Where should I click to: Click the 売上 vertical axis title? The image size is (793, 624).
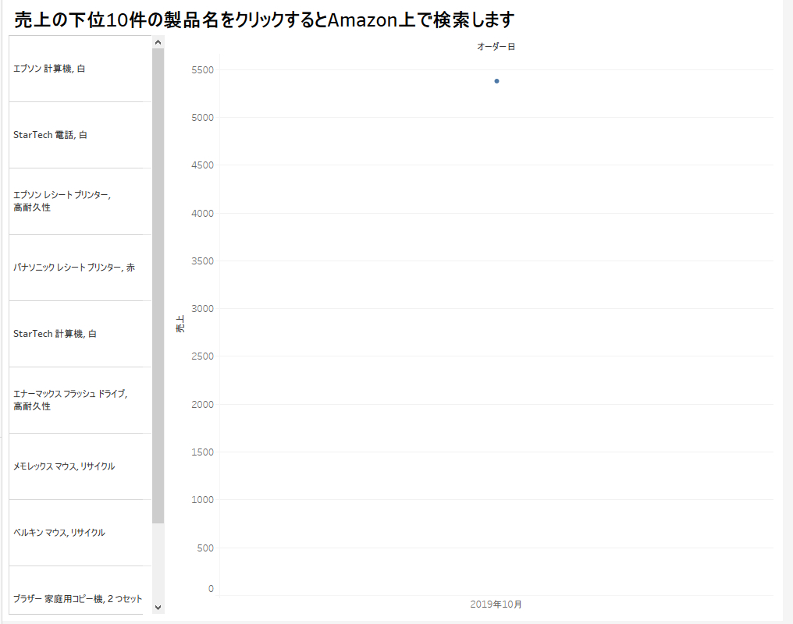(x=180, y=324)
